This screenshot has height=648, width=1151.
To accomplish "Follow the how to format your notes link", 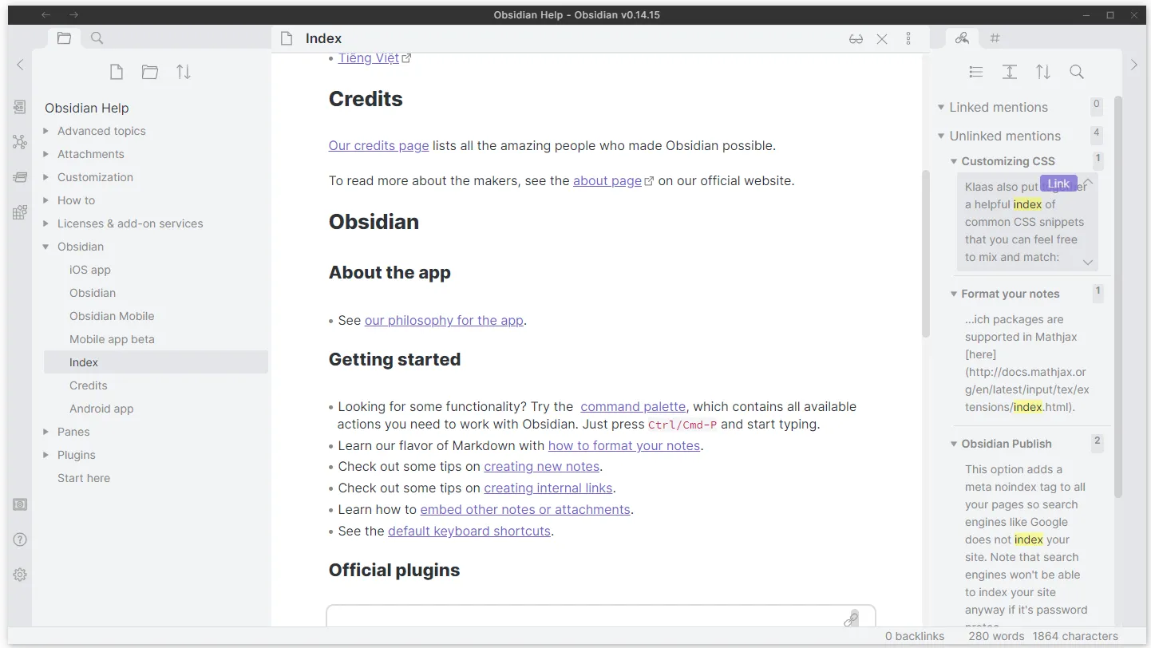I will 624,445.
